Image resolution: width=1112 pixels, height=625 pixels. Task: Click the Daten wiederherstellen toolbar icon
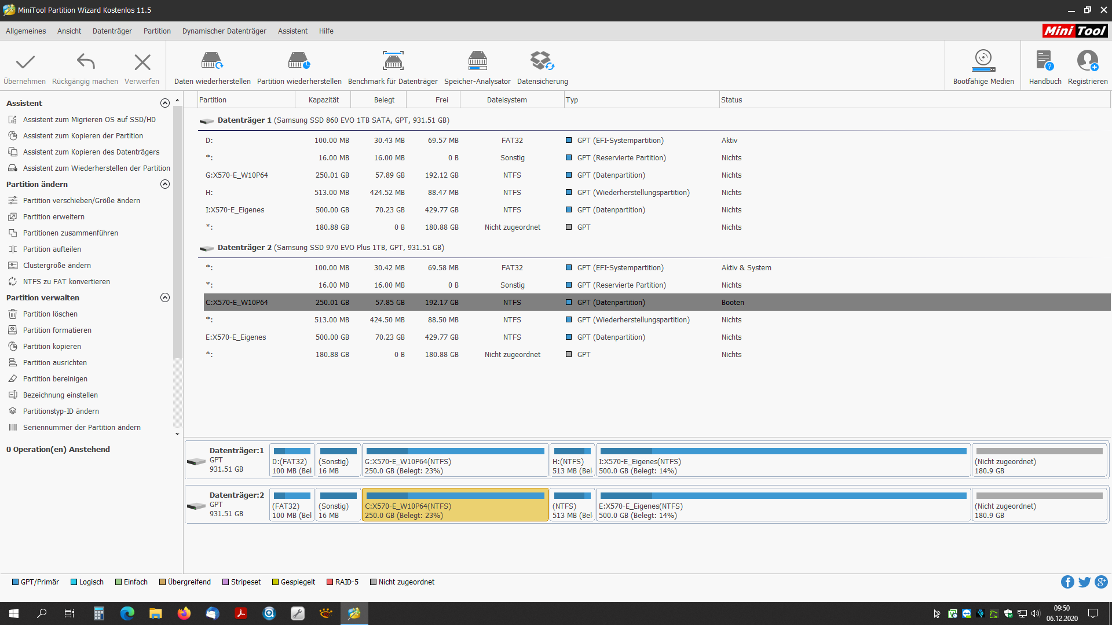coord(212,61)
